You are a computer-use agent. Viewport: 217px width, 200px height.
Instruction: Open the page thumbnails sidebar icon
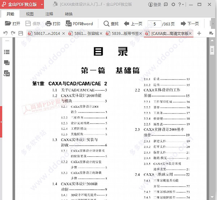coord(7,63)
